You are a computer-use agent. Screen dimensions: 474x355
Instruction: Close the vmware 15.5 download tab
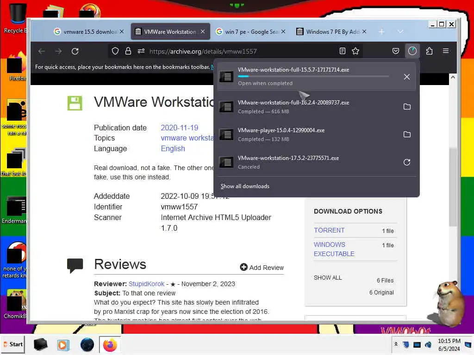click(122, 31)
